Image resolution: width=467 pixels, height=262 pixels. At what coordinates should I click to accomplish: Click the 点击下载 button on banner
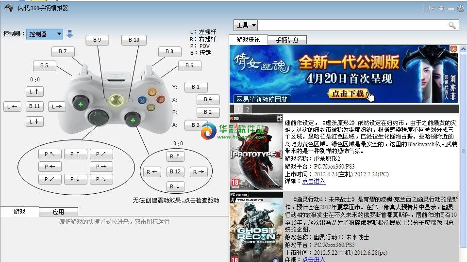(348, 93)
